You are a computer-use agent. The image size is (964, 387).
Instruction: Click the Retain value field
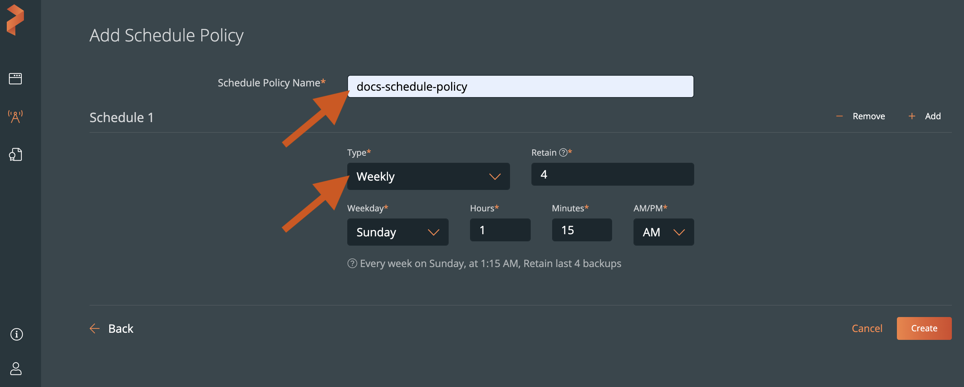[x=612, y=175]
